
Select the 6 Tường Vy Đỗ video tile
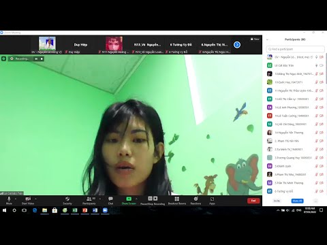(181, 45)
